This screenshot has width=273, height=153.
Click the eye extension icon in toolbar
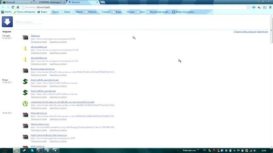coord(254,7)
